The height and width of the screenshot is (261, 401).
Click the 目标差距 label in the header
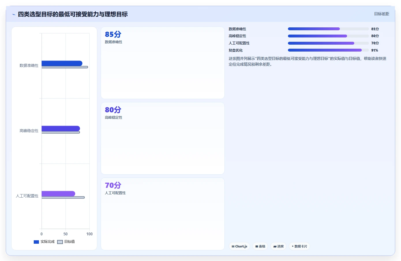[381, 14]
